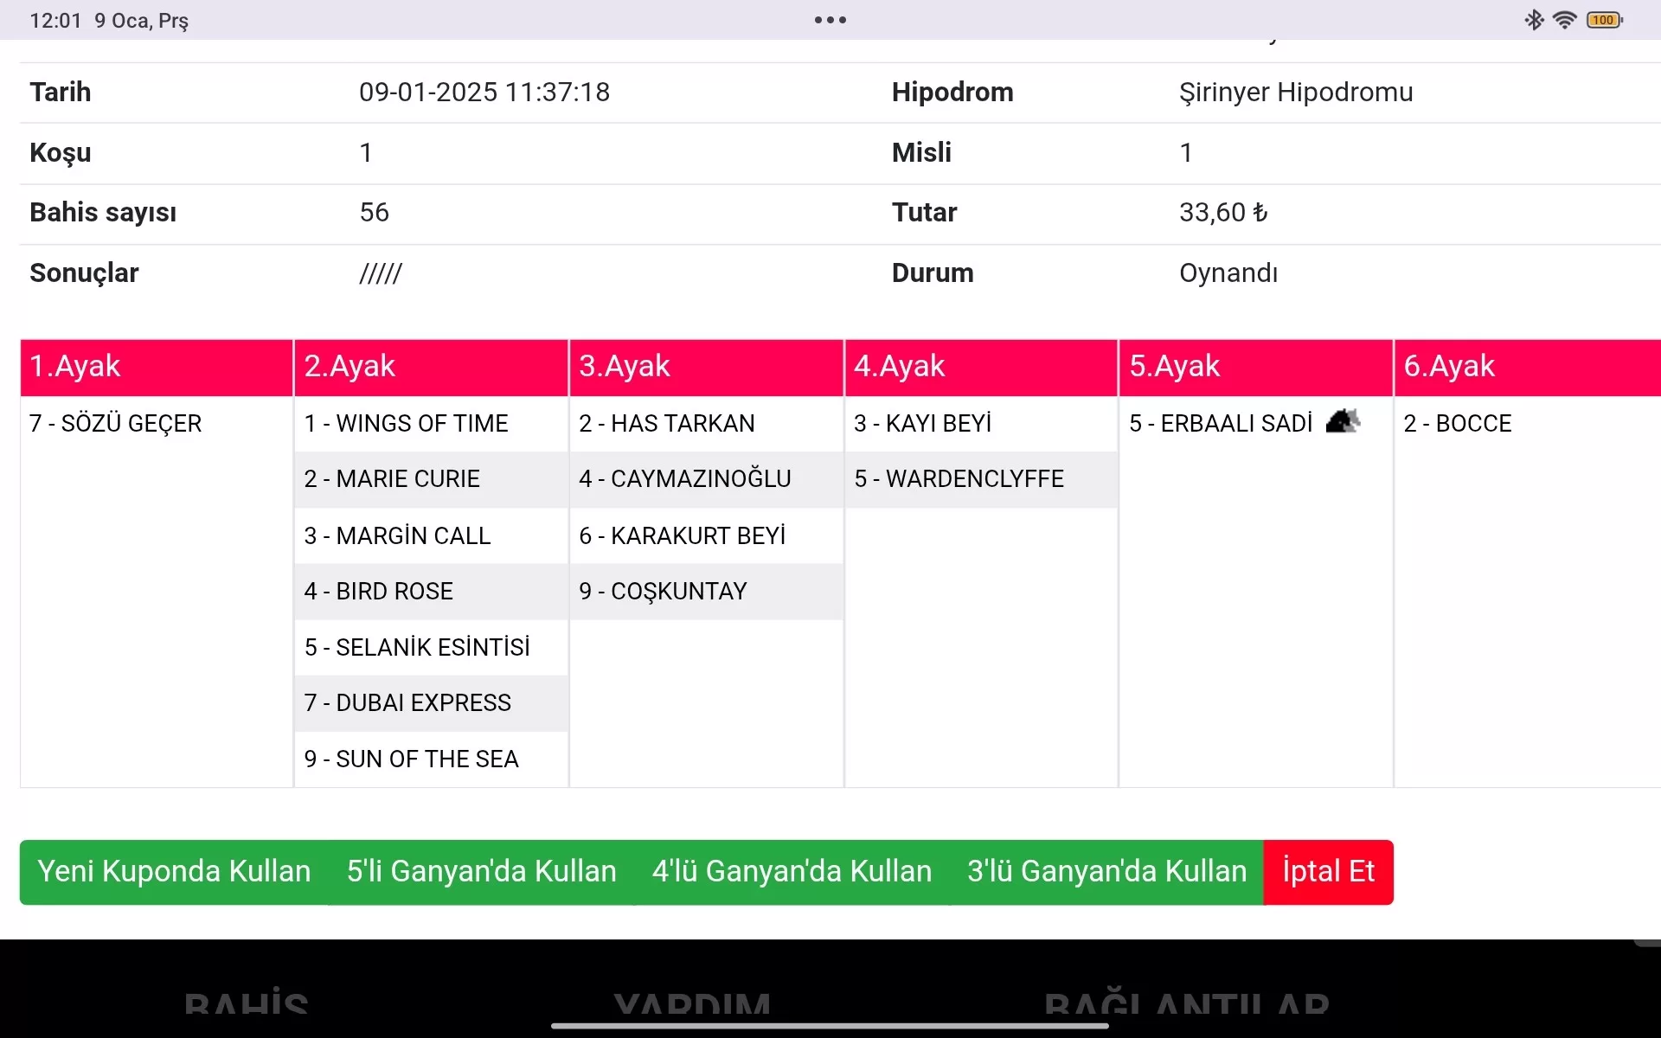Image resolution: width=1661 pixels, height=1038 pixels.
Task: Tap the Wi-Fi status icon
Action: click(1564, 20)
